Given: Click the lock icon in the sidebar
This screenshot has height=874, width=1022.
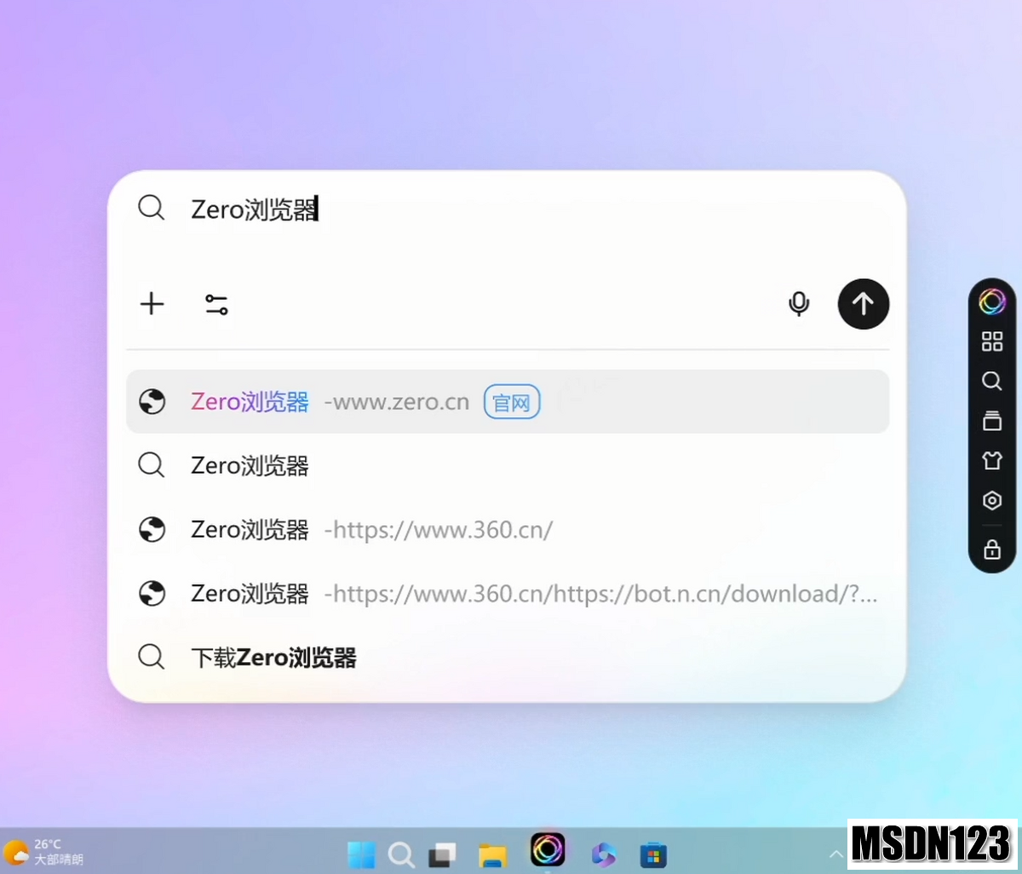Looking at the screenshot, I should [992, 549].
